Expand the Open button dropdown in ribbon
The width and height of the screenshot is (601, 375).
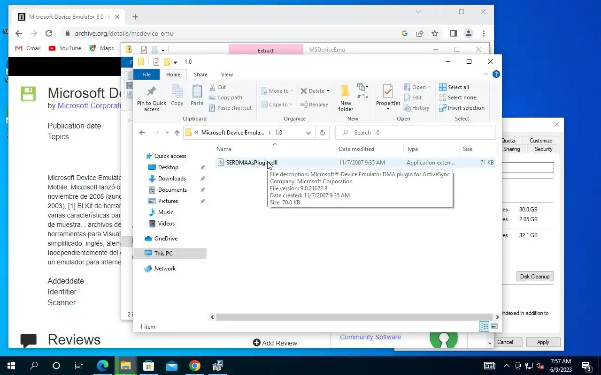point(429,87)
